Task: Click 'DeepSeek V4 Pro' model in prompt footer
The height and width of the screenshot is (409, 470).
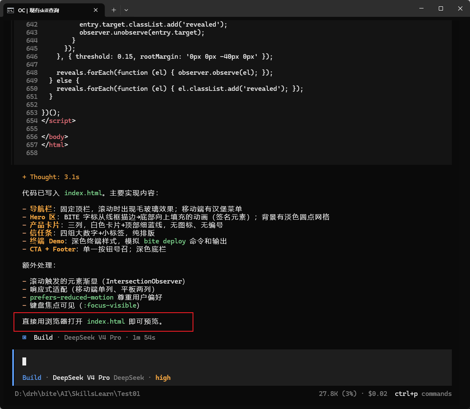Action: (81, 377)
